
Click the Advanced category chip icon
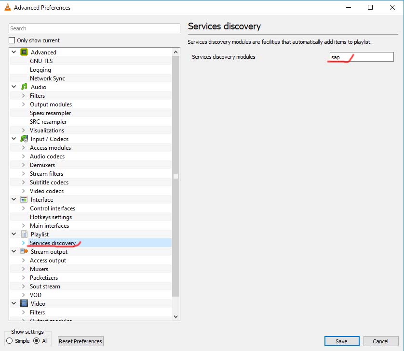[24, 52]
